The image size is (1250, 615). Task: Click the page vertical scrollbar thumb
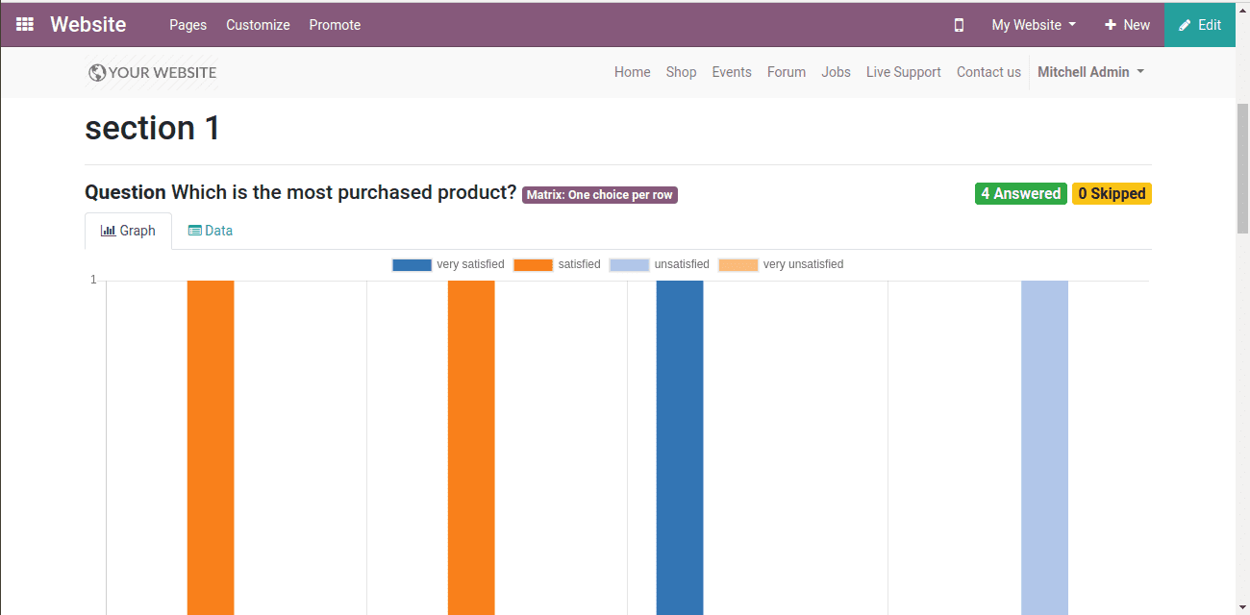click(1242, 166)
